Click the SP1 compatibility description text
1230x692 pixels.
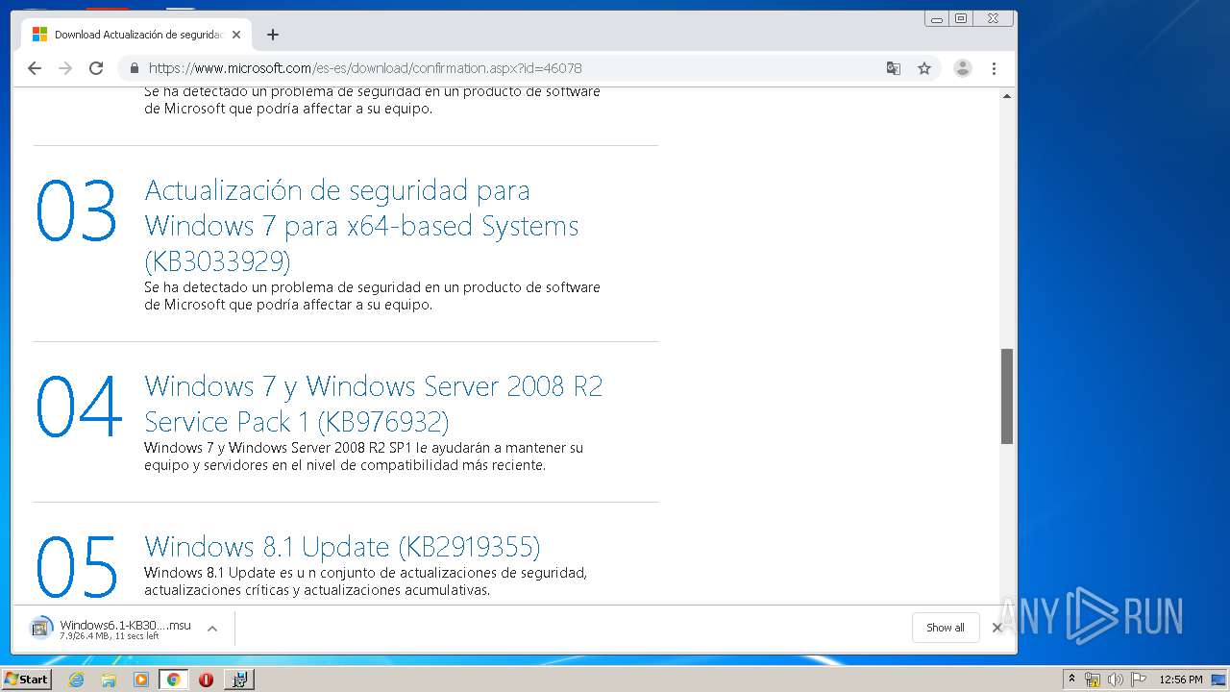pyautogui.click(x=363, y=457)
